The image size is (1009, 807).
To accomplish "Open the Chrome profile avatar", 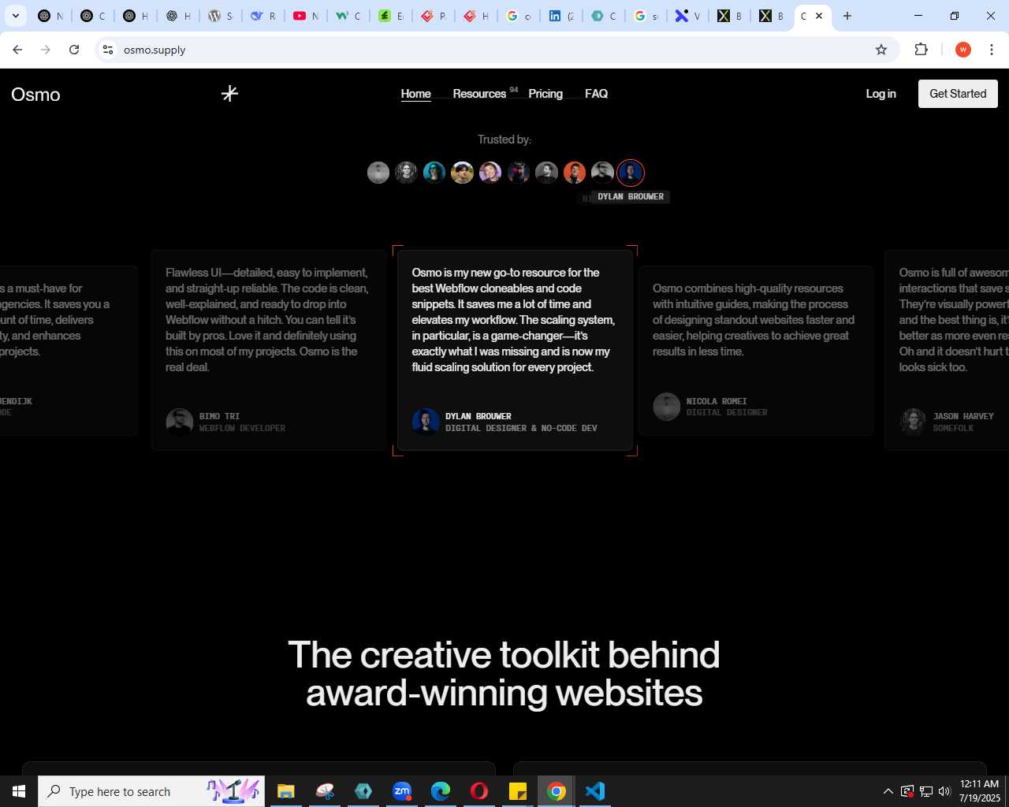I will point(962,50).
